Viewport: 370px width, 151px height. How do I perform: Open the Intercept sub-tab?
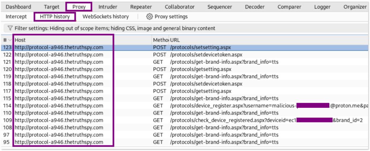click(16, 17)
